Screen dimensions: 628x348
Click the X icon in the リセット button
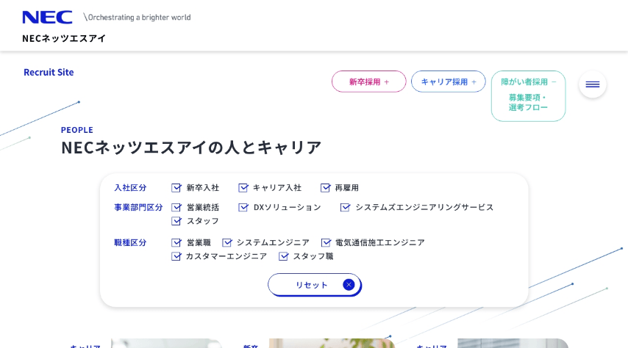349,285
